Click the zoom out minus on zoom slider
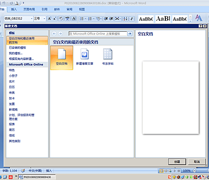 (x=194, y=171)
